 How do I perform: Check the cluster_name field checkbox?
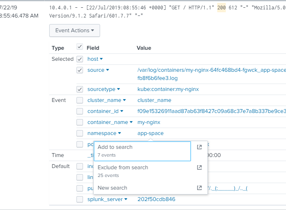[80, 100]
